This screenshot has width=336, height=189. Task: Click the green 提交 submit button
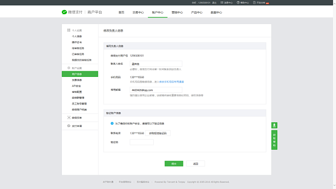(x=174, y=164)
